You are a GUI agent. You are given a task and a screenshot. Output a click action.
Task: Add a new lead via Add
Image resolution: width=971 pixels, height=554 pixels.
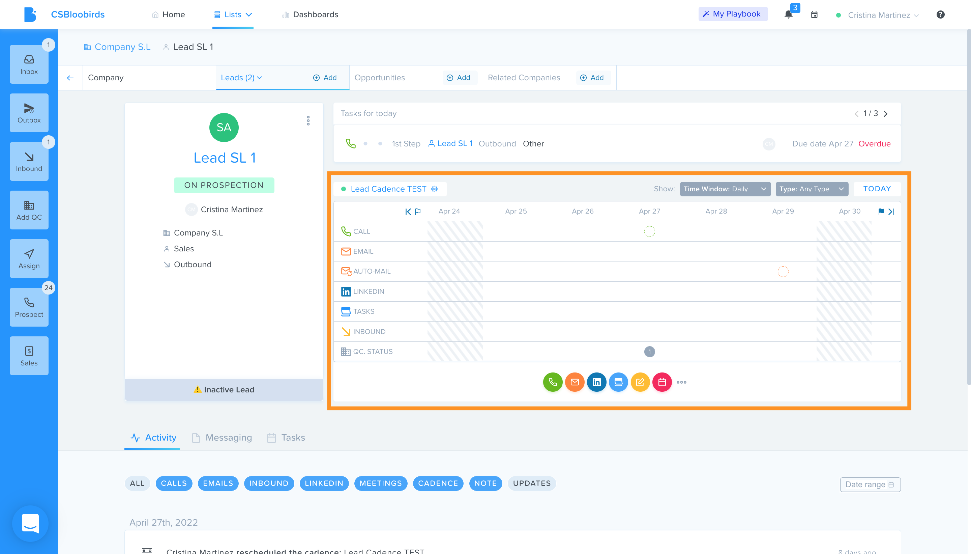pos(325,78)
